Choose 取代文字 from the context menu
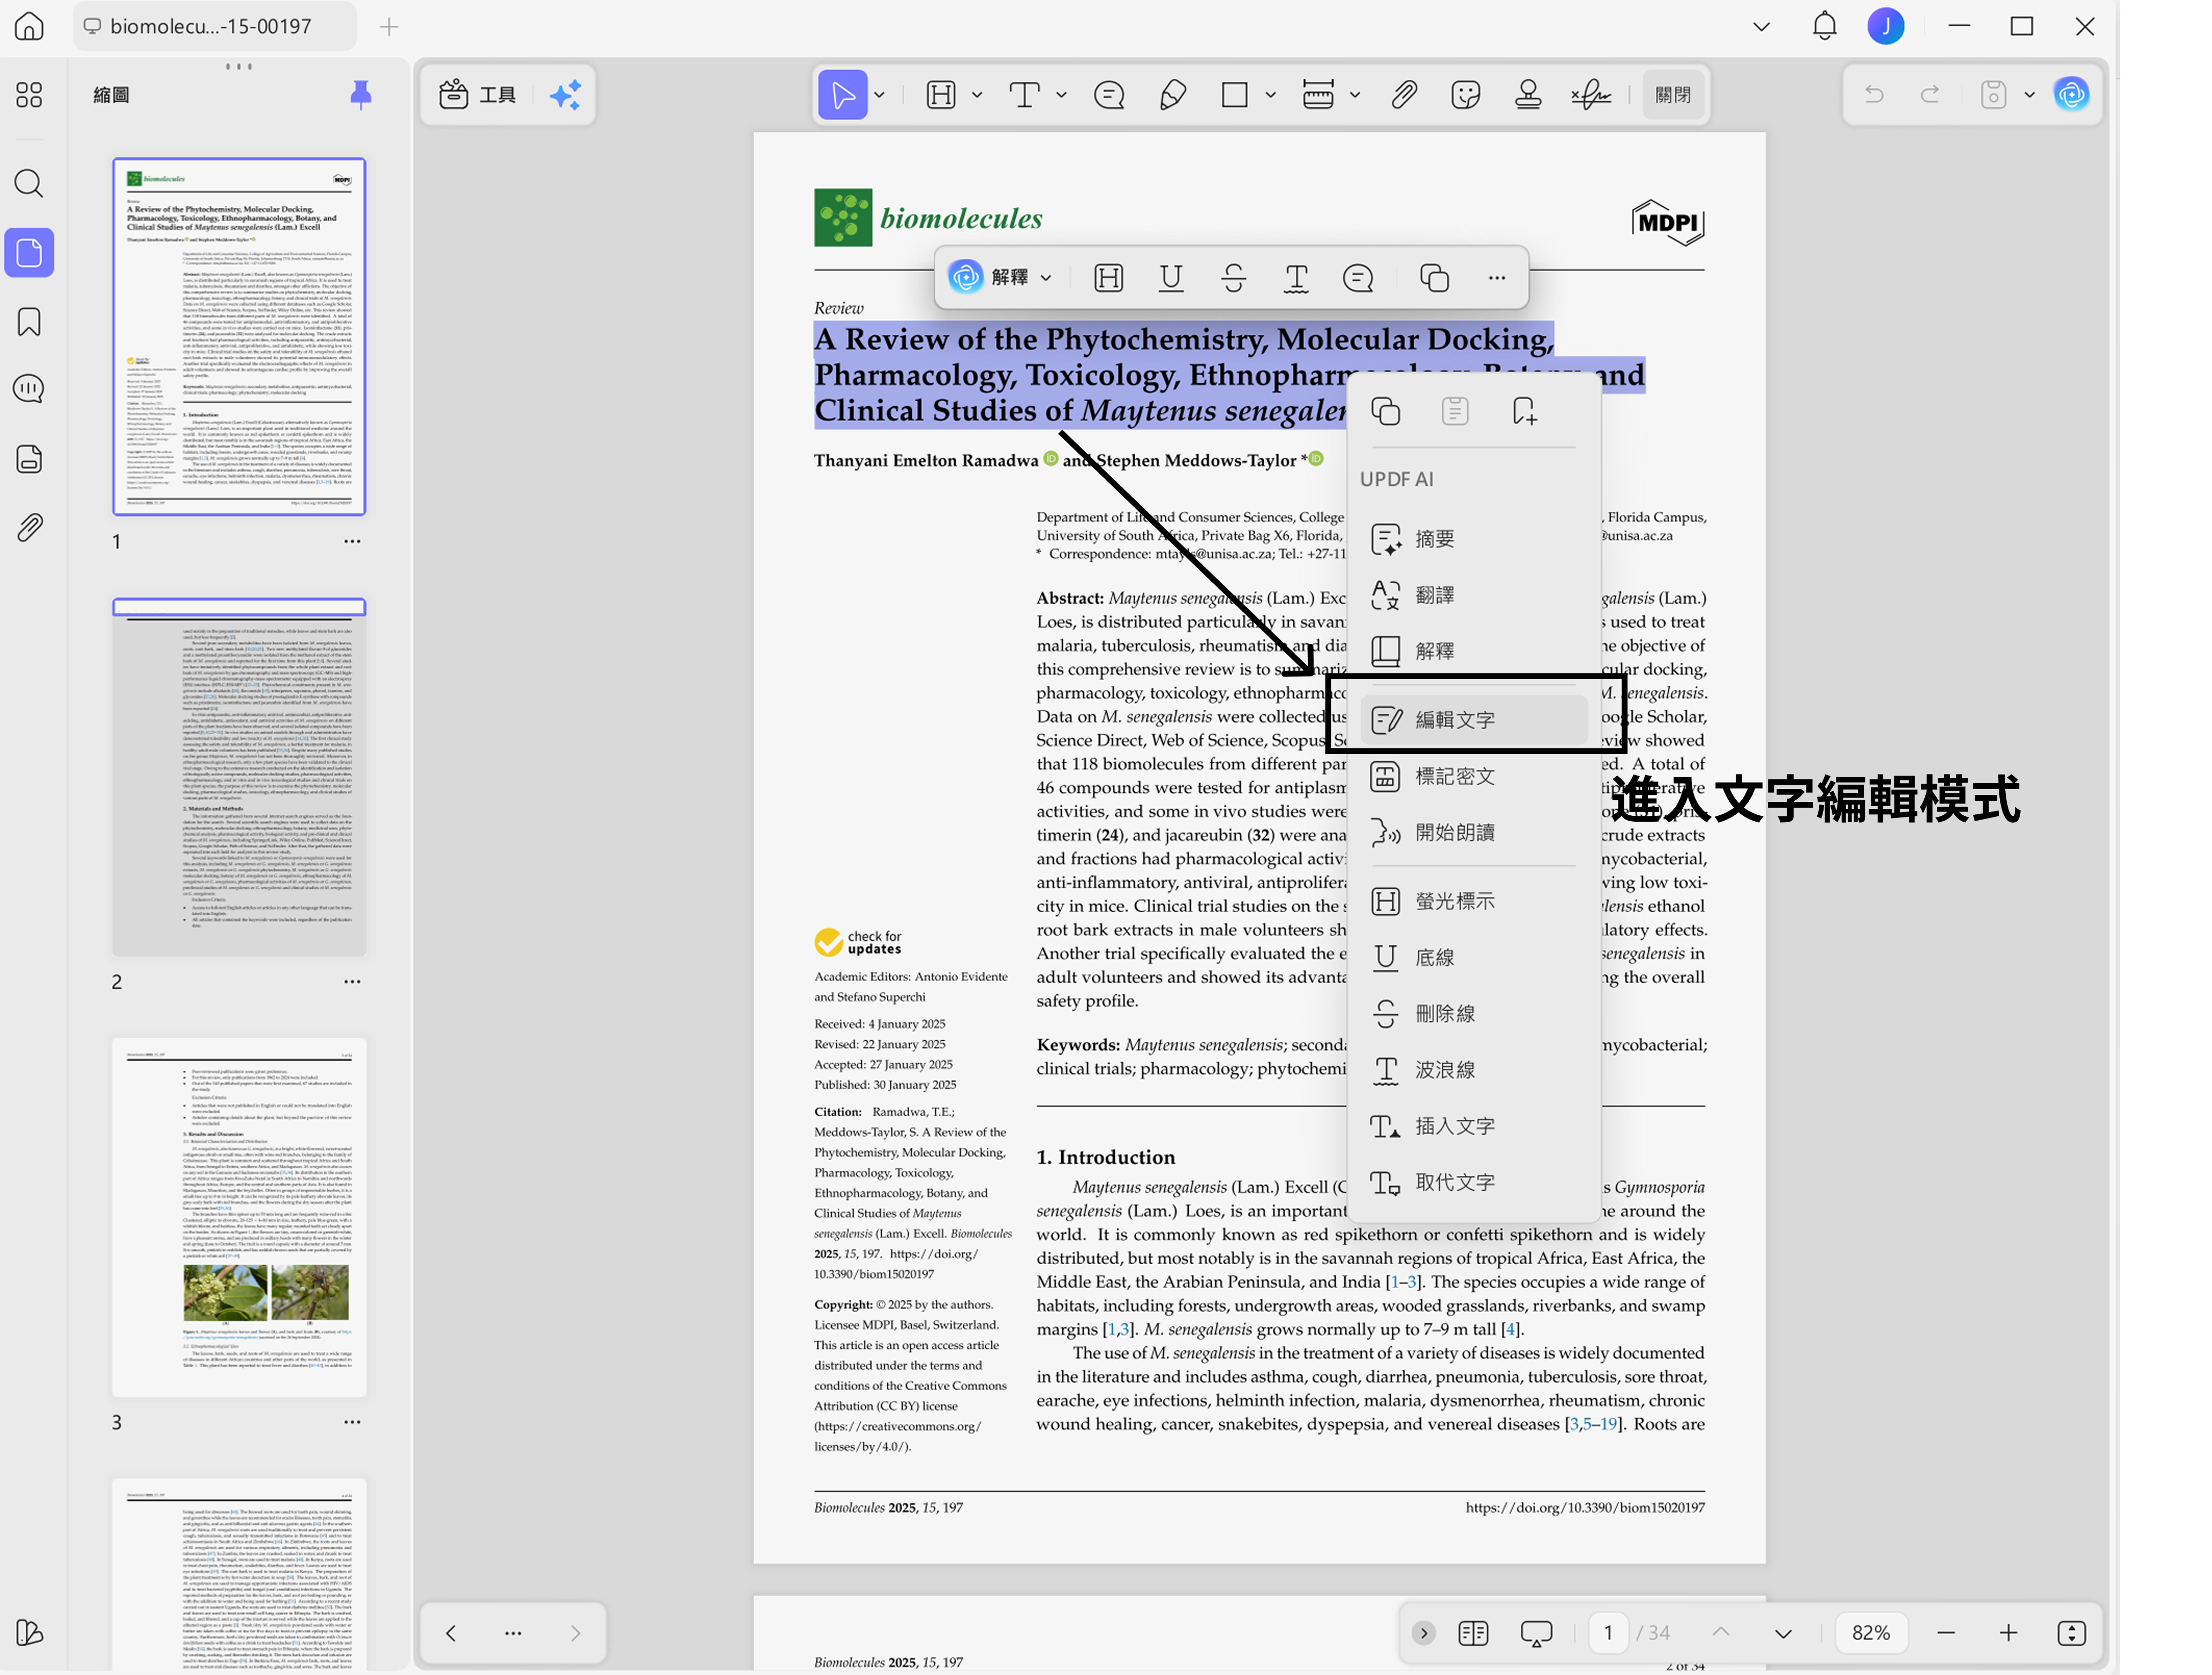This screenshot has width=2212, height=1675. (1473, 1182)
